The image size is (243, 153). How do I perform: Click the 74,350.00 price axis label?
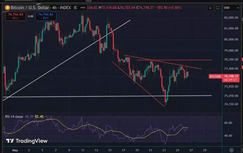pos(231,104)
